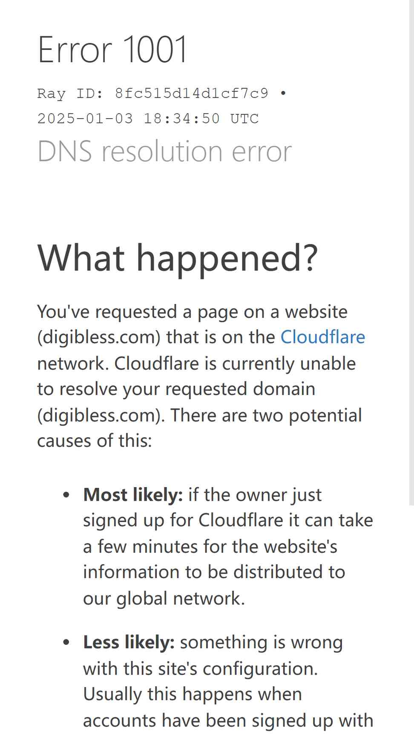The height and width of the screenshot is (737, 414).
Task: Click the bullet dot before Most likely
Action: click(x=66, y=495)
